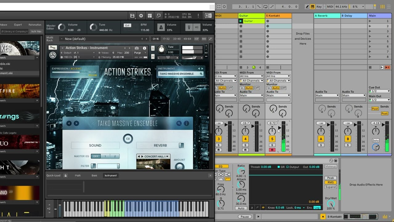Open the Kontakt Automation tab
Screen dimensions: 394x222
point(35,25)
